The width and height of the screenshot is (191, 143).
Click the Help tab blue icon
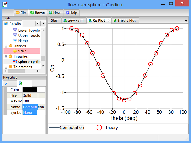(x=67, y=13)
